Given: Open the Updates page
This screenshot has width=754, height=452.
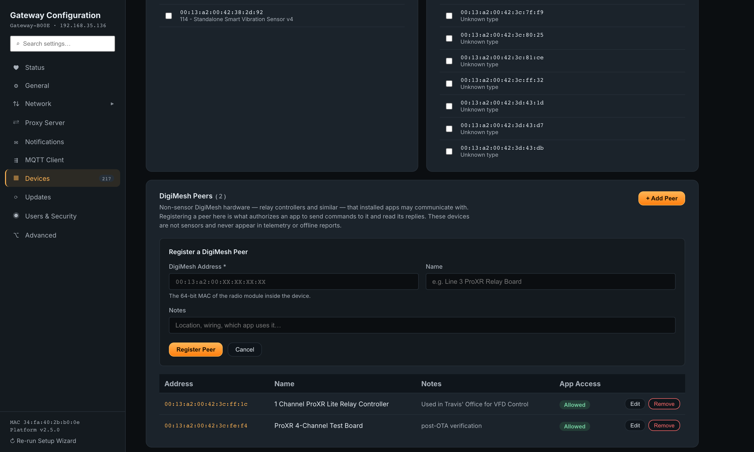Looking at the screenshot, I should tap(63, 197).
